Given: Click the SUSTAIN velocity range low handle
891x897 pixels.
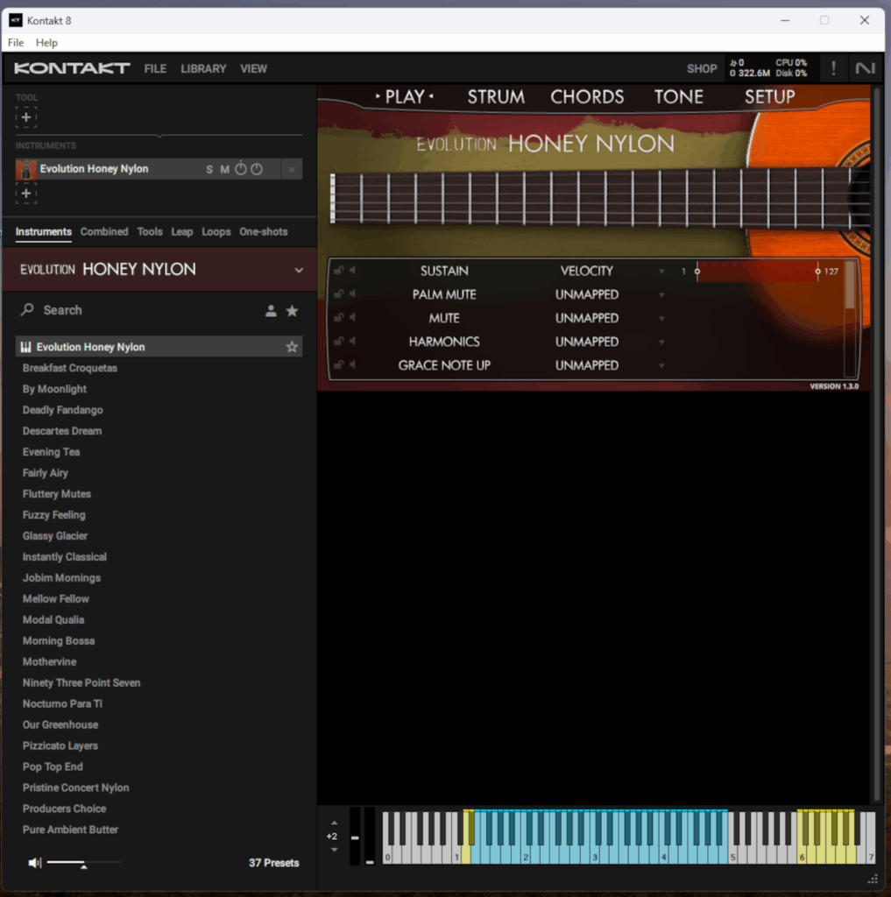Looking at the screenshot, I should [x=697, y=272].
